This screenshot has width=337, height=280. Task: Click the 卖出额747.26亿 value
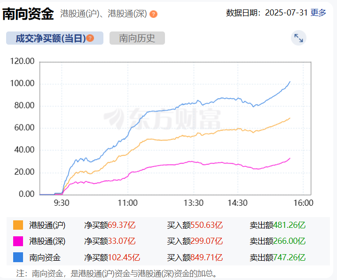pyautogui.click(x=278, y=257)
